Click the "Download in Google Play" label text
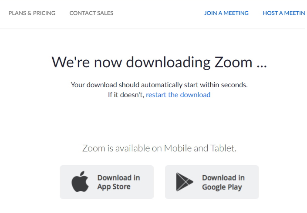Screen dimensions: 307x213 tap(223, 182)
